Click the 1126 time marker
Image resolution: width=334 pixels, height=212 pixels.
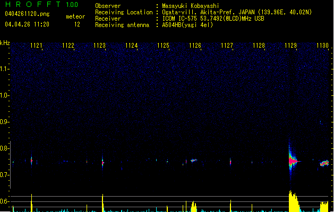195,46
